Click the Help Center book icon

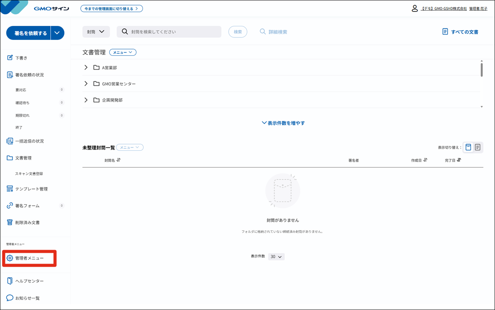tap(10, 281)
